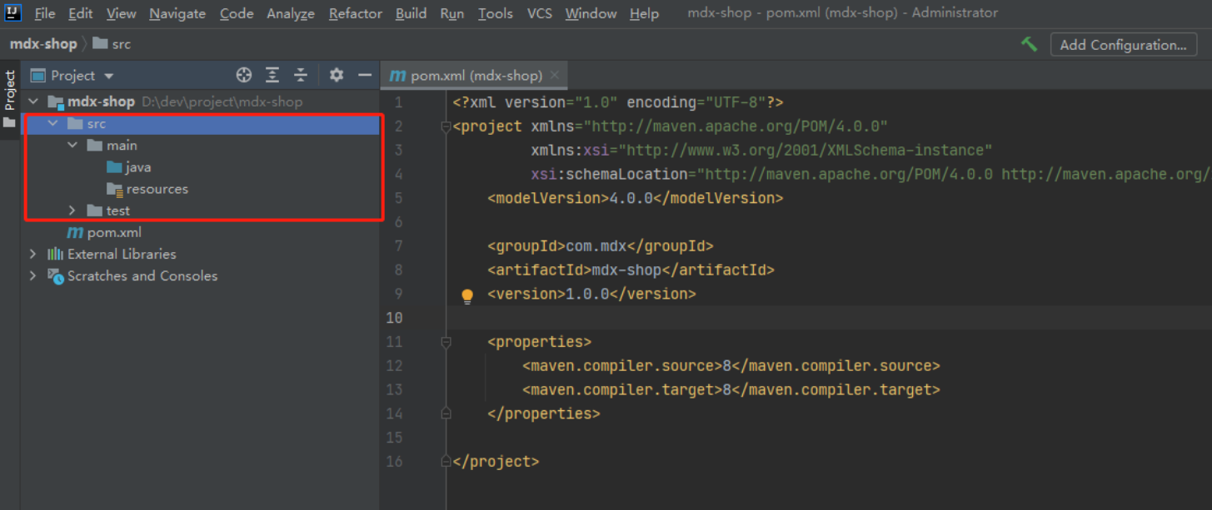The width and height of the screenshot is (1212, 510).
Task: Collapse the src folder
Action: click(53, 124)
